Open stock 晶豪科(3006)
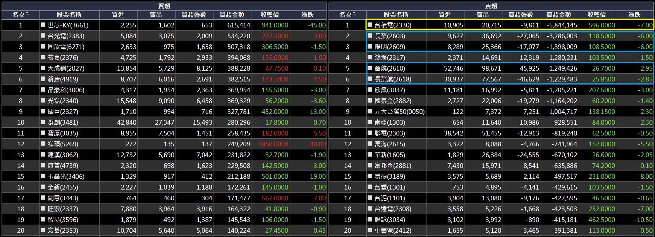This screenshot has width=655, height=237. (x=66, y=90)
